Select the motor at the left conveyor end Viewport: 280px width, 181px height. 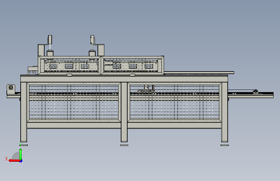(11, 89)
